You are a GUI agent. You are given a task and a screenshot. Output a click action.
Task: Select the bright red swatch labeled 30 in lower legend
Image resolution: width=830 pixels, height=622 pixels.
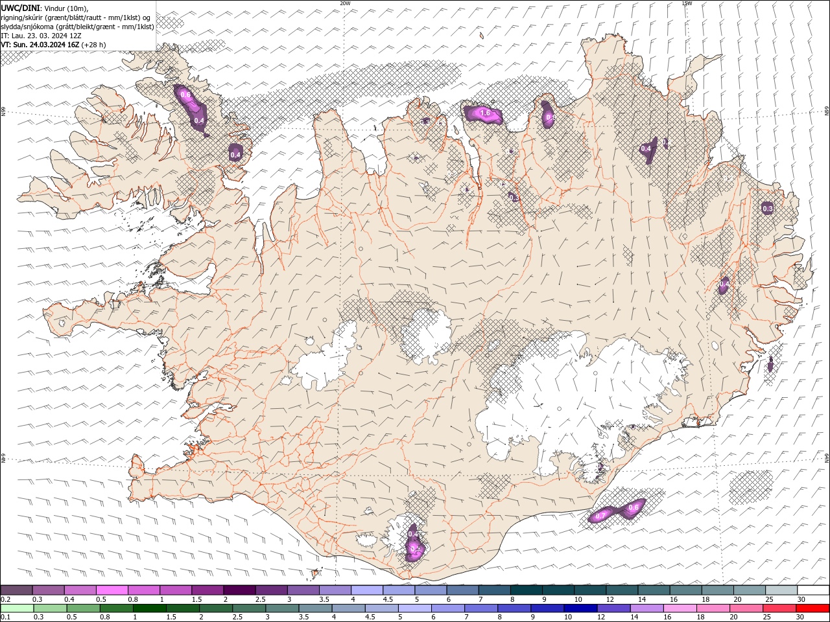coord(812,608)
